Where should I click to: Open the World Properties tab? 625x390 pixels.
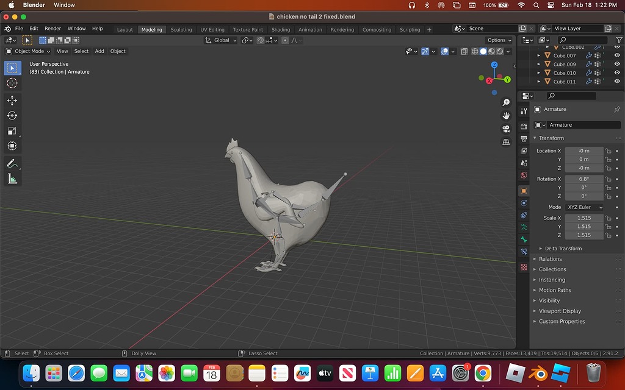click(x=523, y=175)
